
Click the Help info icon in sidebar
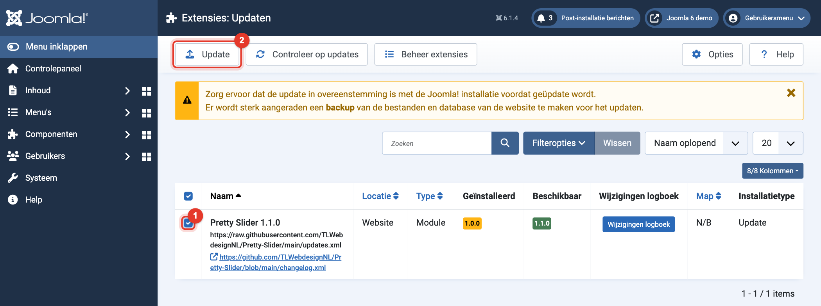(x=13, y=200)
